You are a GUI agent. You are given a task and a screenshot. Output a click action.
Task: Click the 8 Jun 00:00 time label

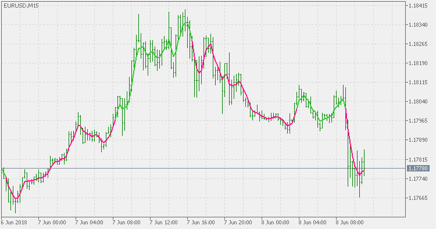[x=276, y=223]
